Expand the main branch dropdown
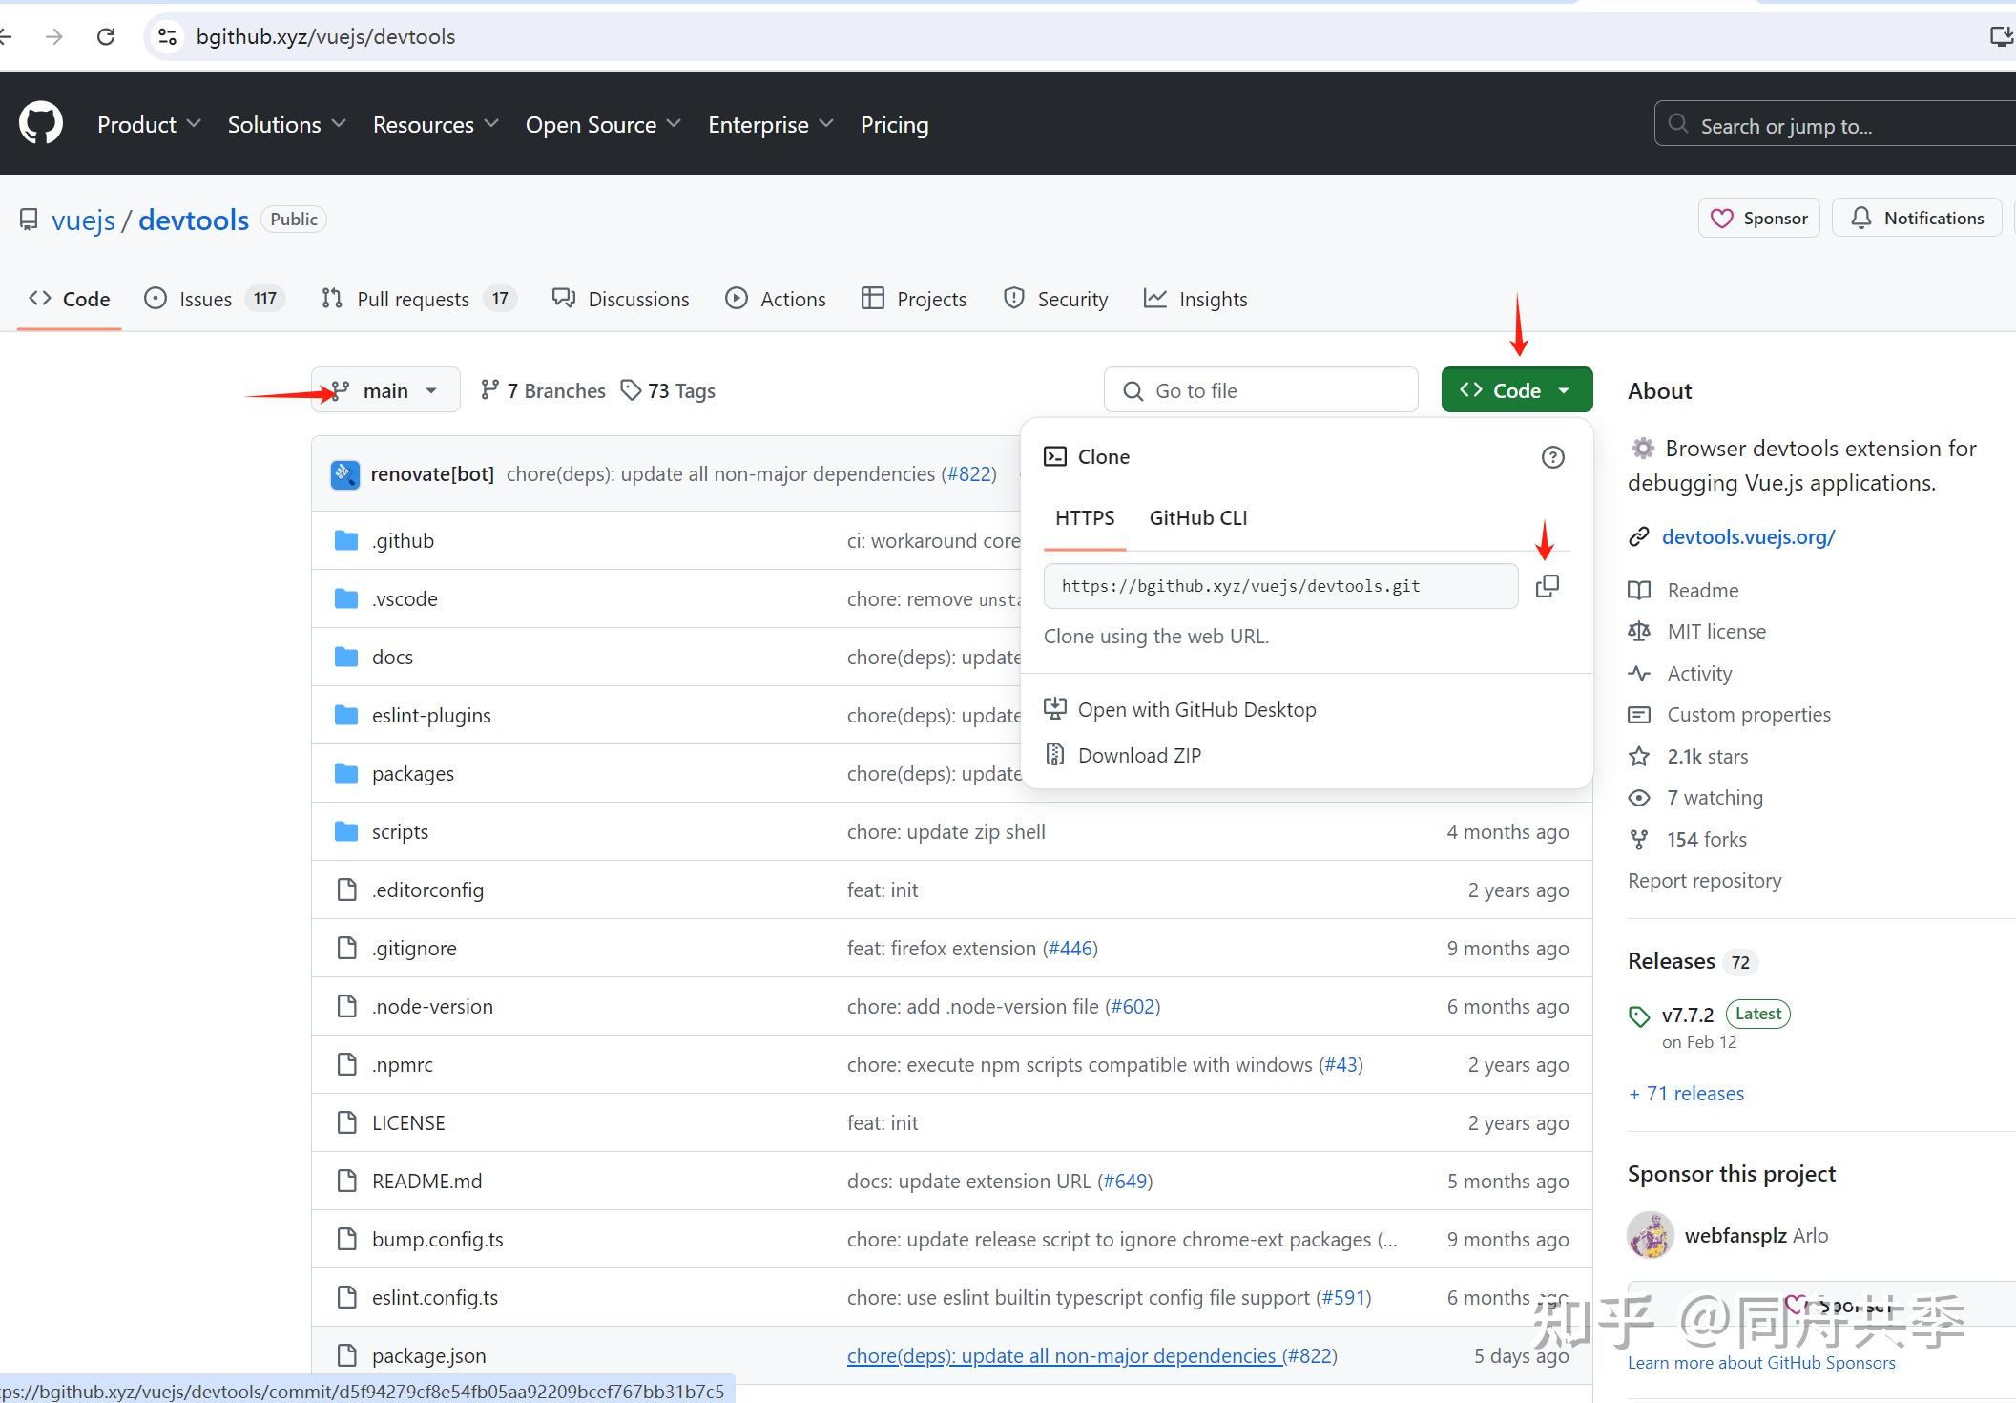This screenshot has height=1403, width=2016. 384,389
